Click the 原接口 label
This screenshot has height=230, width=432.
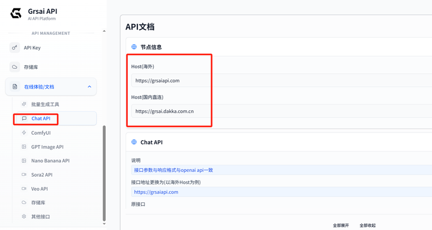pos(138,204)
